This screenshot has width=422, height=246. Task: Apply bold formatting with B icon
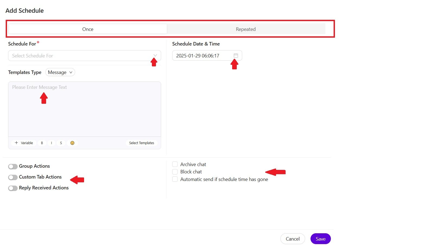pyautogui.click(x=42, y=143)
